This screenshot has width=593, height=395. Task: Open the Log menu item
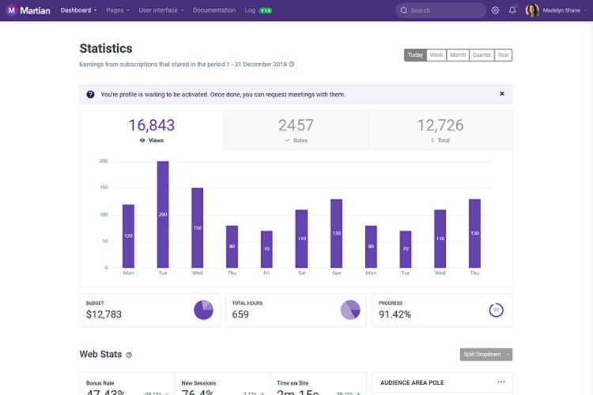[x=250, y=10]
